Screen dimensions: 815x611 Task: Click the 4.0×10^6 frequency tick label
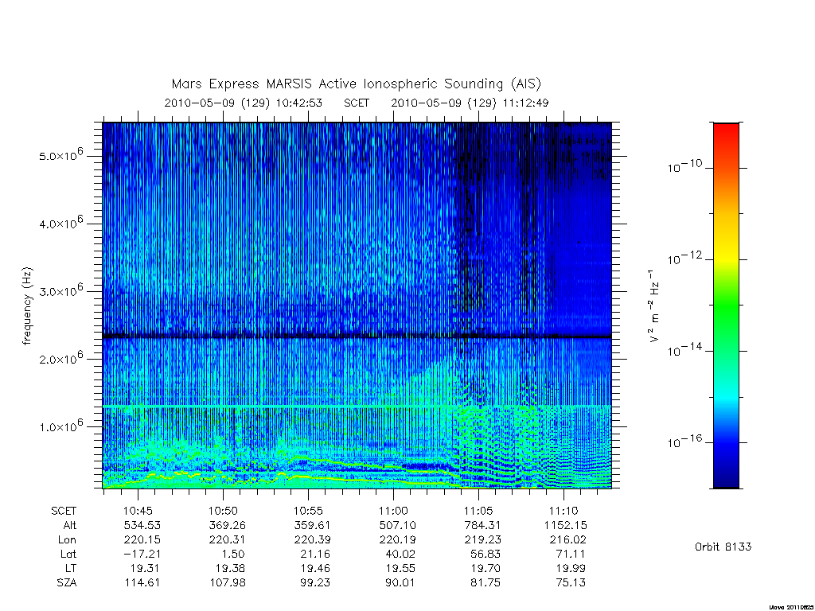[60, 223]
